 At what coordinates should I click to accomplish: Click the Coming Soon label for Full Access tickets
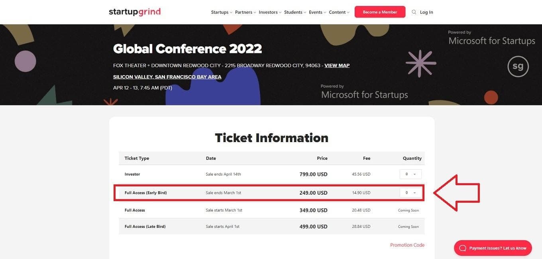tap(408, 210)
